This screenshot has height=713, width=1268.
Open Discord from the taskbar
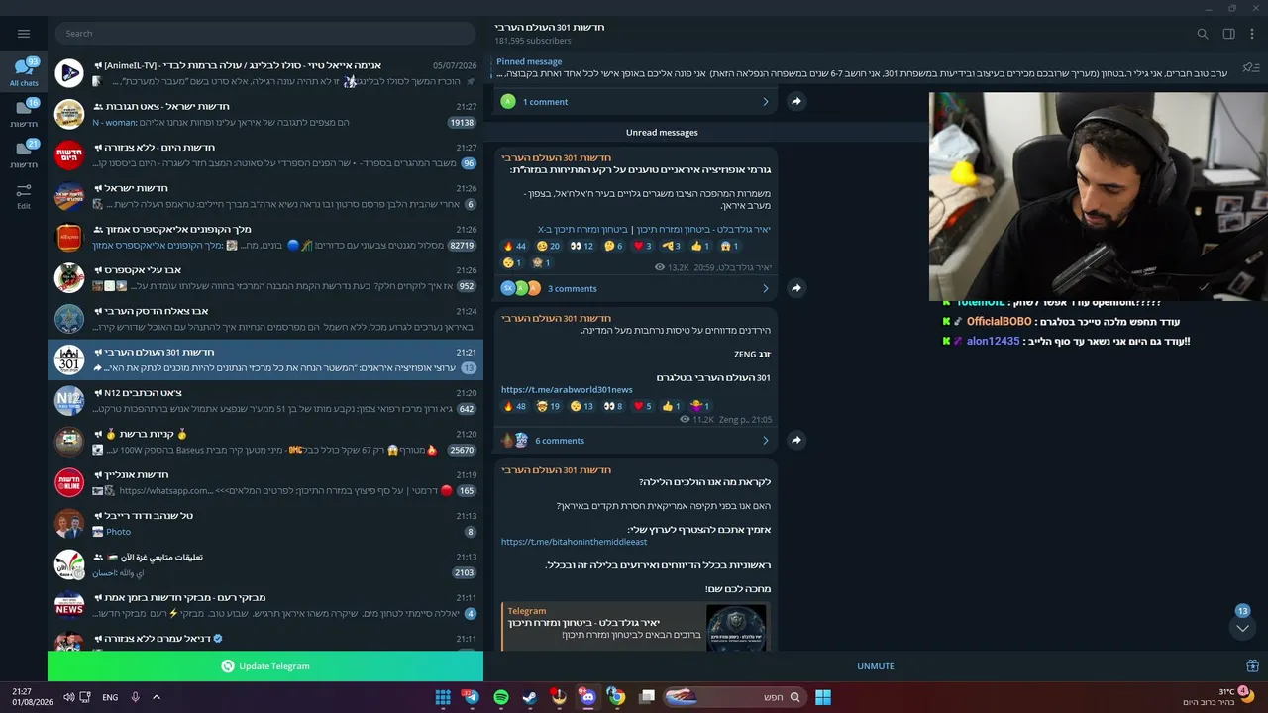coord(588,697)
